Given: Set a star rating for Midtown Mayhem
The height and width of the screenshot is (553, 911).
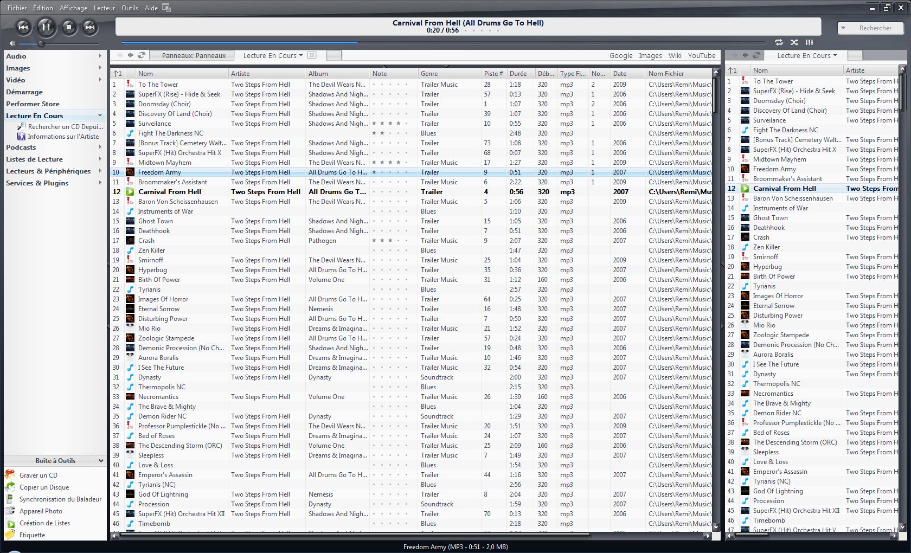Looking at the screenshot, I should click(390, 162).
